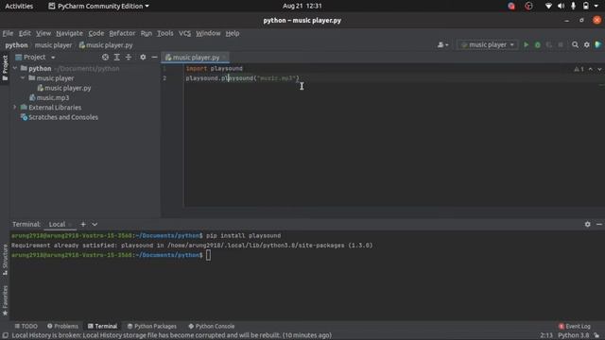Click music player.py breadcrumb
Screen dimensions: 605x340
pos(106,45)
